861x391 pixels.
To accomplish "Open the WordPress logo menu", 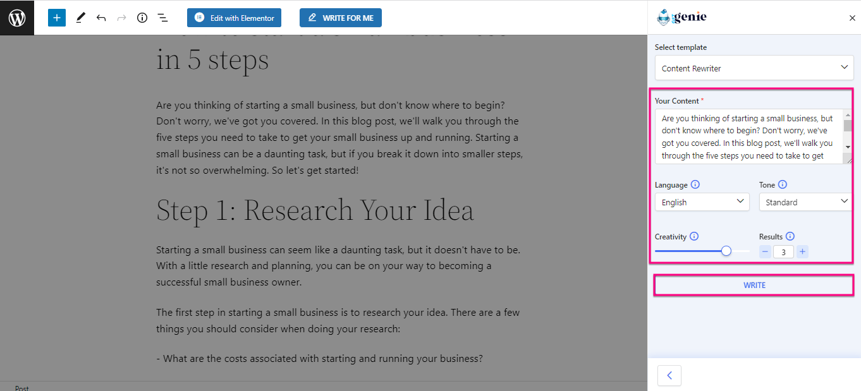I will tap(17, 18).
